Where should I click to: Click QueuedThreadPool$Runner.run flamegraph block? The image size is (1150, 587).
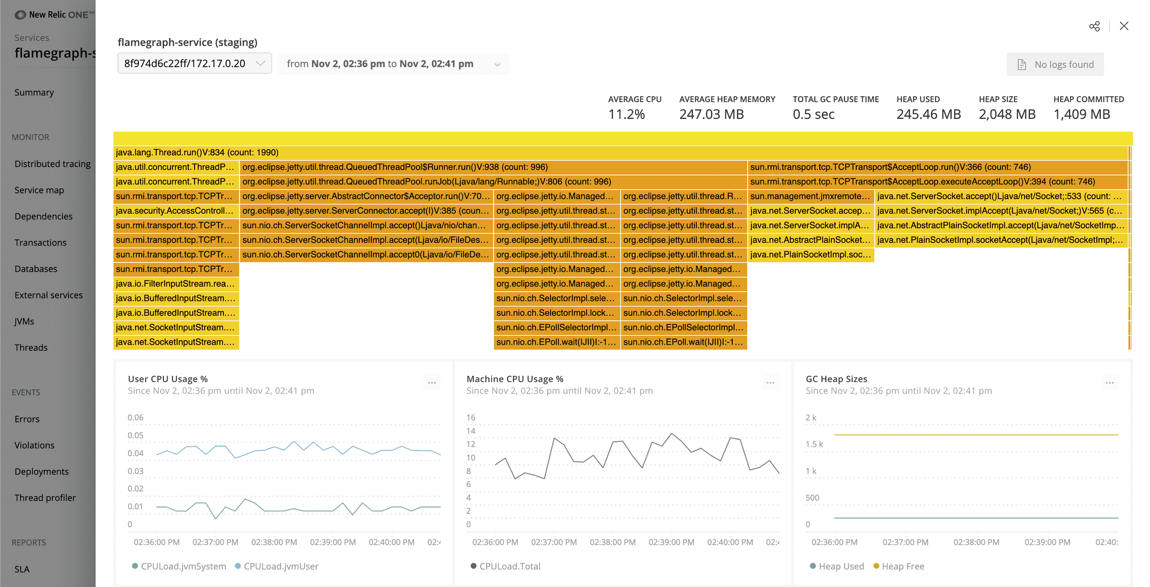493,167
